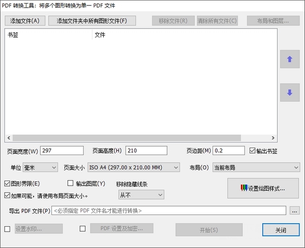The image size is (305, 248).
Task: Click the file list left scroll arrow
Action: 9,138
